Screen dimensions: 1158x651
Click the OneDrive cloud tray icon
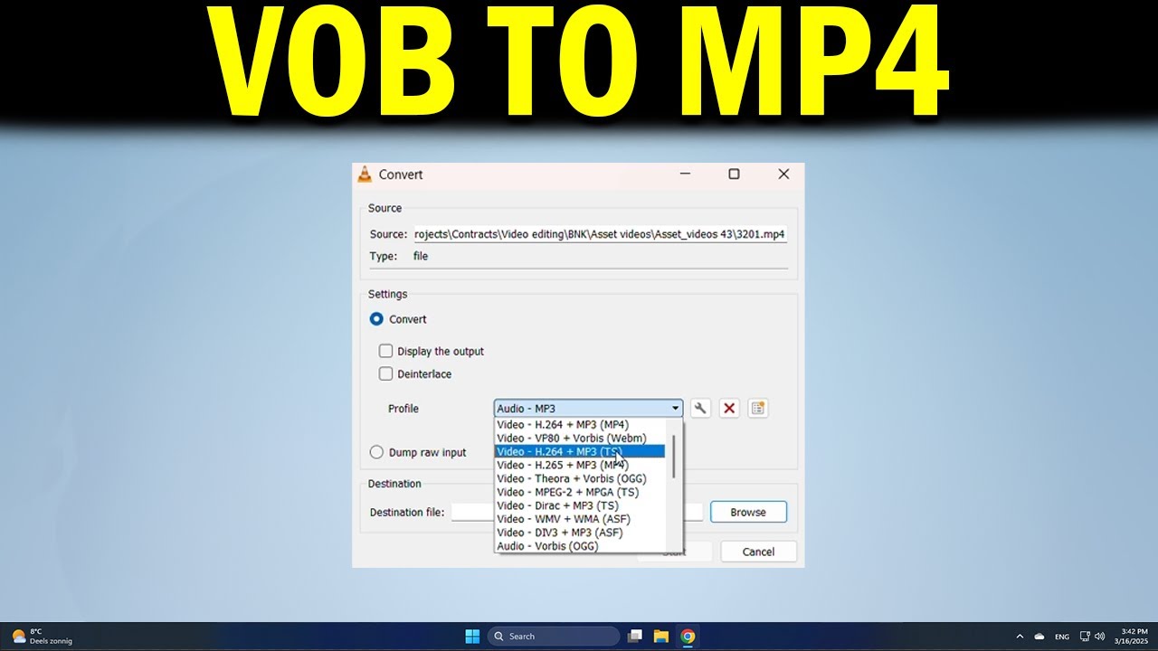coord(1039,636)
